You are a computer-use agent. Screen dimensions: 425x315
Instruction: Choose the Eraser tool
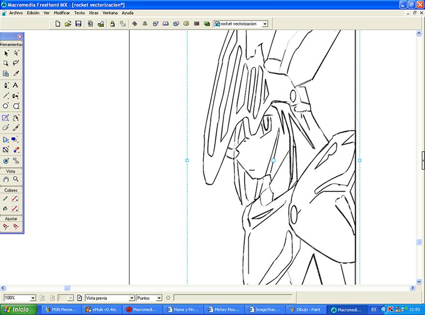tap(6, 128)
